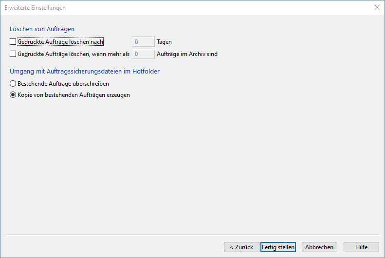Click the 'Löschen von Aufträgen' section heading

42,29
